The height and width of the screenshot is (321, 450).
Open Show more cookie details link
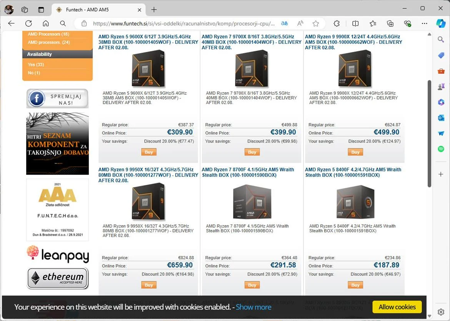tap(253, 307)
